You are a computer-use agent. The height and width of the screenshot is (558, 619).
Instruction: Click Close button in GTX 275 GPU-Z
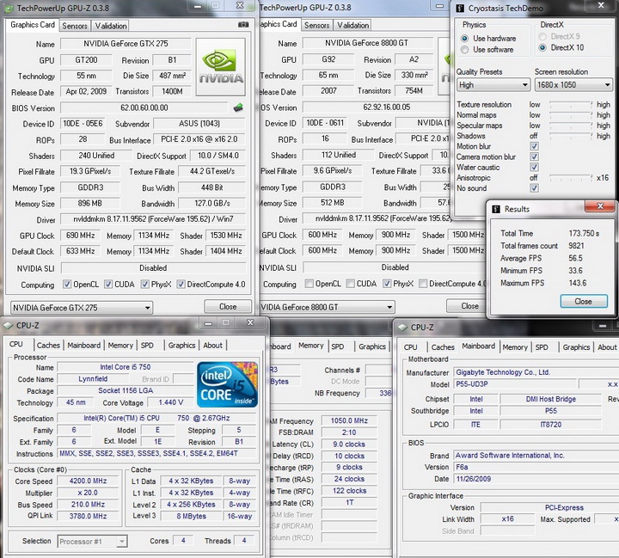tap(228, 306)
